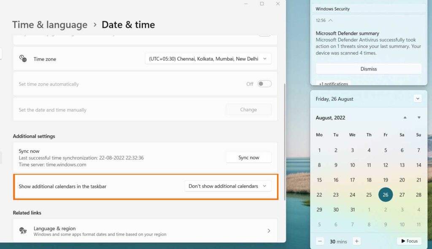The image size is (432, 249).
Task: Go to previous month with up arrow
Action: [x=405, y=118]
